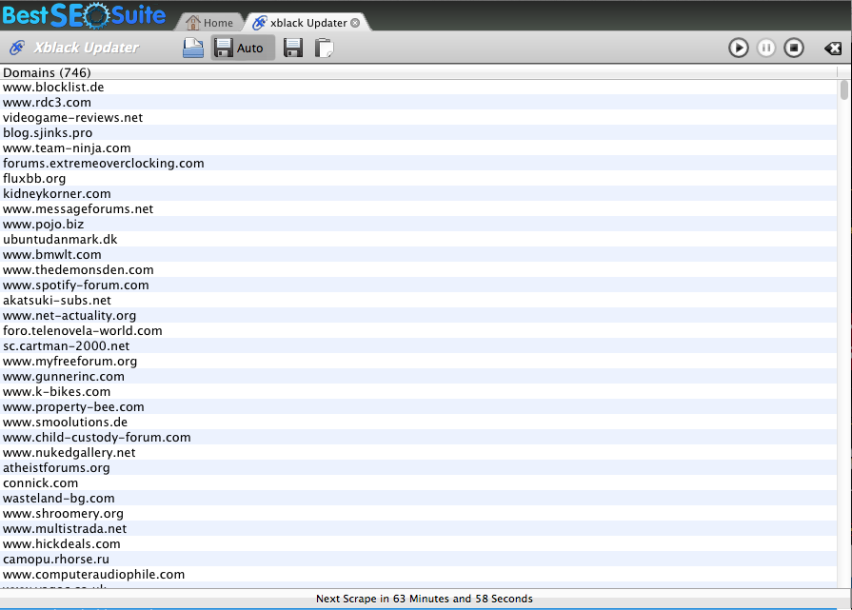
Task: Select the fluxbb.org row
Action: (x=419, y=178)
